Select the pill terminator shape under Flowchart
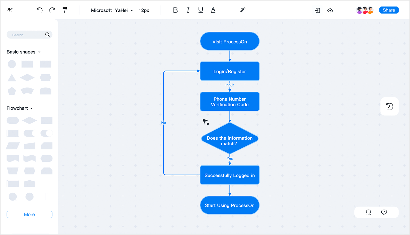 pos(13,120)
